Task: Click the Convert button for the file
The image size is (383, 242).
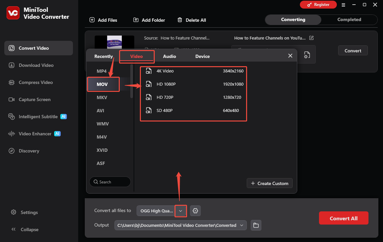Action: point(353,50)
